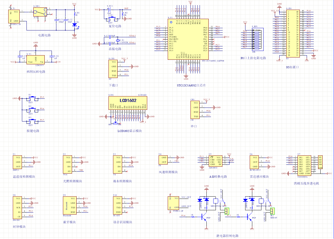
Task: Select the S_RP1 10K resistor pack
Action: click(x=258, y=39)
